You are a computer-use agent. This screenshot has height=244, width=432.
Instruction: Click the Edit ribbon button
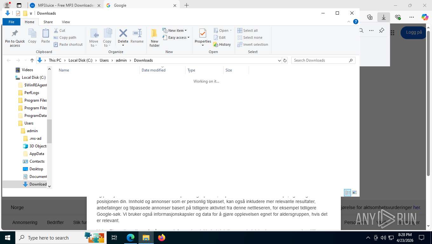[x=219, y=37]
